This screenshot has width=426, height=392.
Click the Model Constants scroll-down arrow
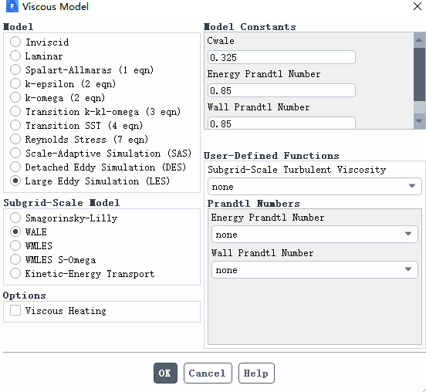click(419, 121)
